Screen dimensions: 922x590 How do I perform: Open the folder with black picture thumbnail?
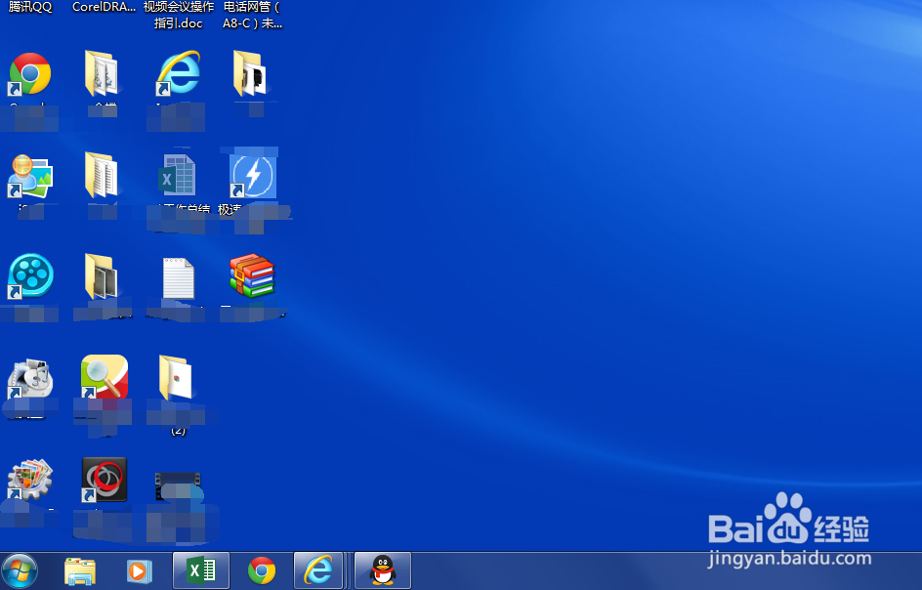pyautogui.click(x=250, y=73)
